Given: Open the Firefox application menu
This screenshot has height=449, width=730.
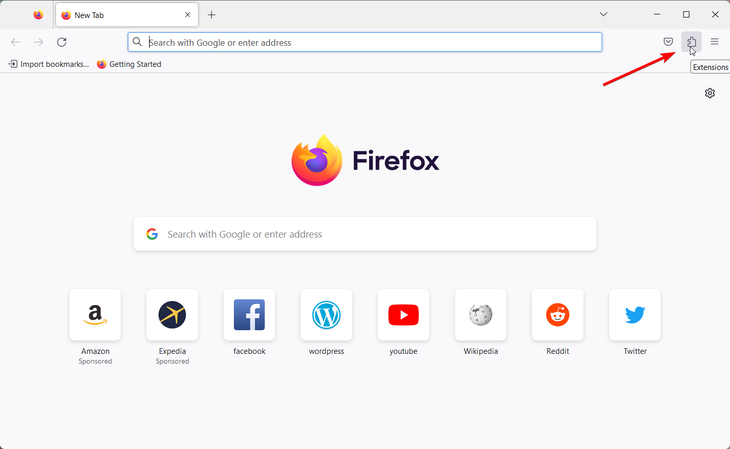Looking at the screenshot, I should tap(715, 42).
